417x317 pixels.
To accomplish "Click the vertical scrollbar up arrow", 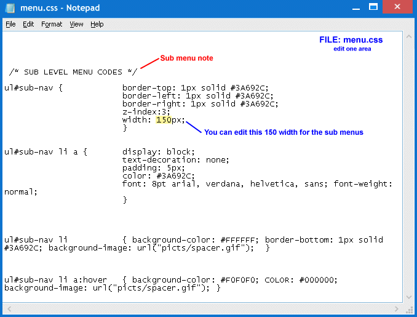I will coord(408,36).
